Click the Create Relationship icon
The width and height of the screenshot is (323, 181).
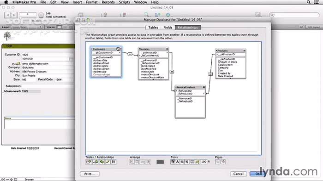coord(96,162)
